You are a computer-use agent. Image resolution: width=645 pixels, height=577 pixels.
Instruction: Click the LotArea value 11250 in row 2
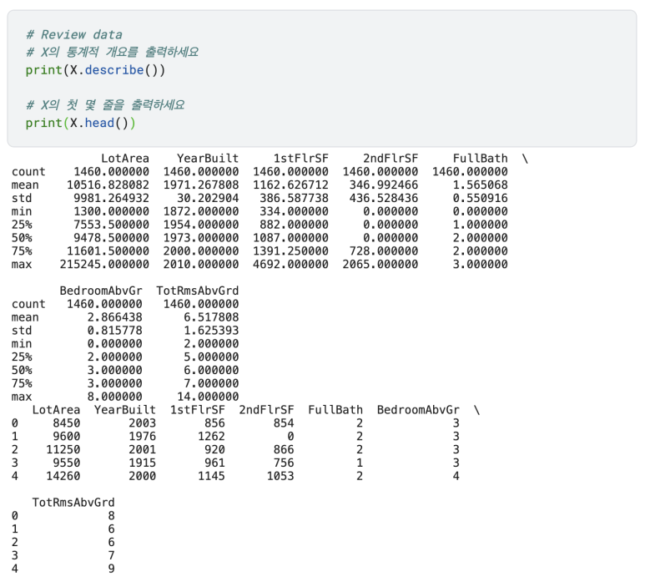63,449
